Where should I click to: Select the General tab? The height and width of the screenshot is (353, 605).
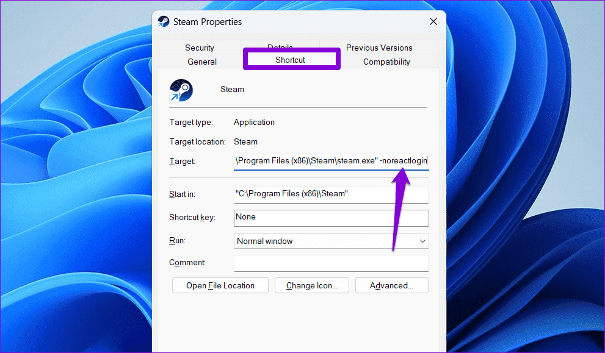[202, 62]
